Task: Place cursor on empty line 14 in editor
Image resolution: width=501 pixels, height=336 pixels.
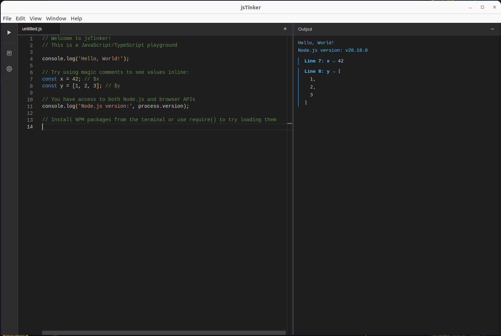Action: point(164,127)
